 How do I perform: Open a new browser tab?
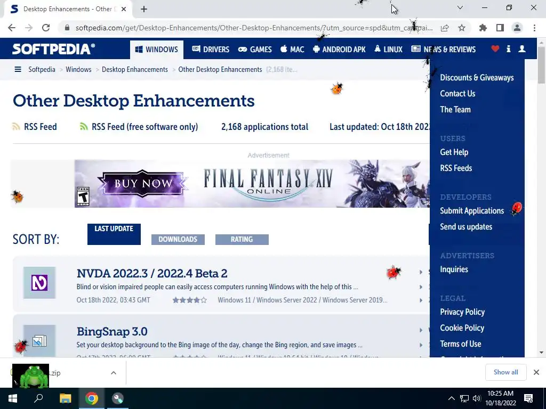tap(144, 9)
